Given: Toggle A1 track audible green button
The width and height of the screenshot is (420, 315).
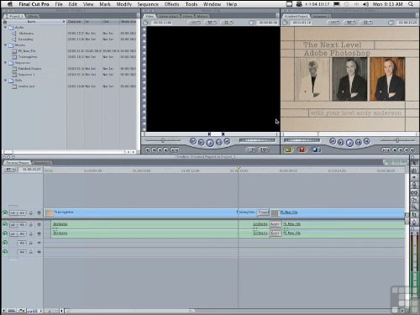Looking at the screenshot, I should (5, 224).
